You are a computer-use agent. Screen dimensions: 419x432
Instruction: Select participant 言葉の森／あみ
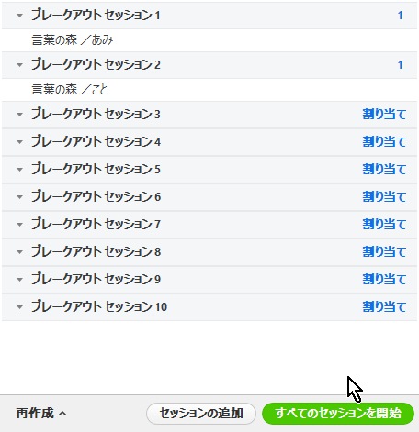coord(73,40)
